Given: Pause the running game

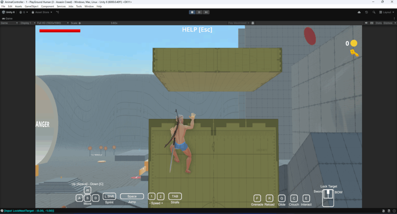Looking at the screenshot, I should click(199, 12).
